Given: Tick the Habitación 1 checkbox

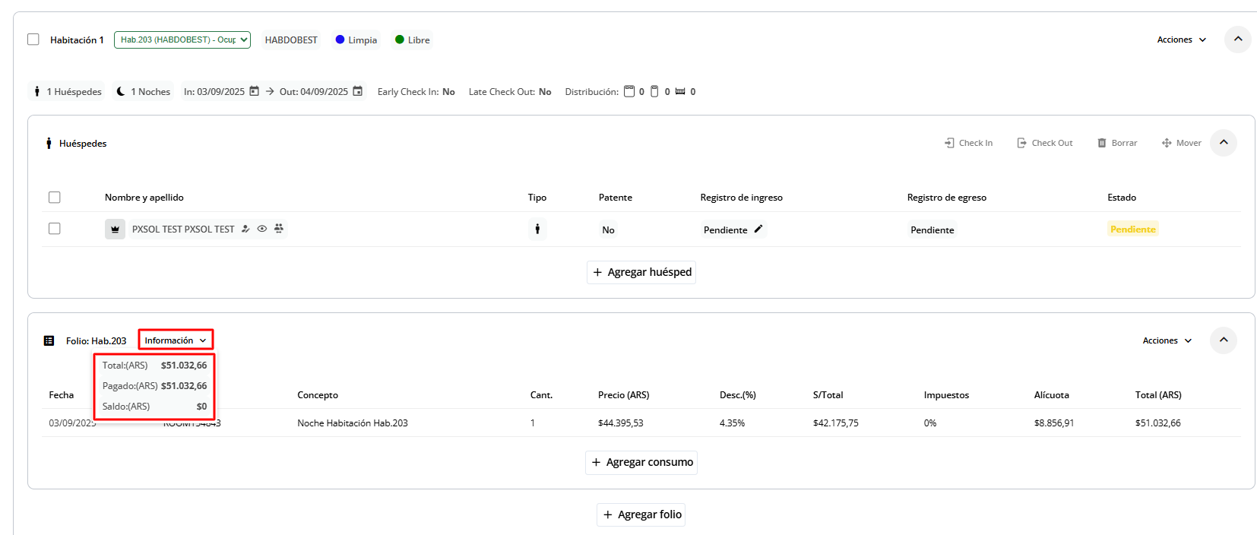Looking at the screenshot, I should (33, 40).
